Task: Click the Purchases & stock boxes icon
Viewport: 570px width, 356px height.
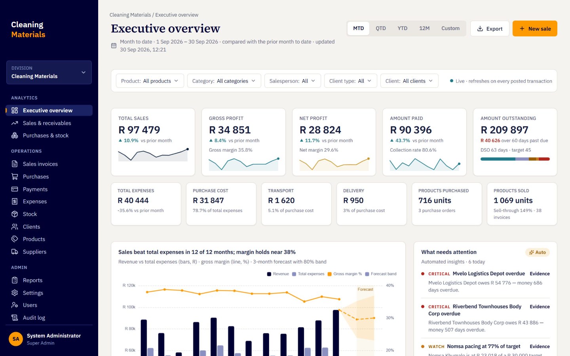Action: [15, 135]
